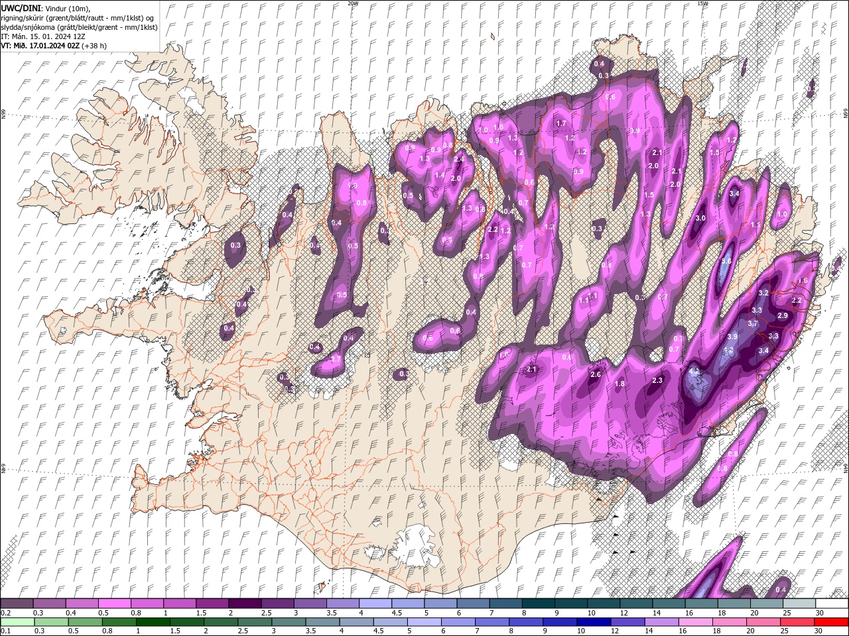The width and height of the screenshot is (849, 636).
Task: Click the 3.0 value on the map
Action: tap(700, 218)
